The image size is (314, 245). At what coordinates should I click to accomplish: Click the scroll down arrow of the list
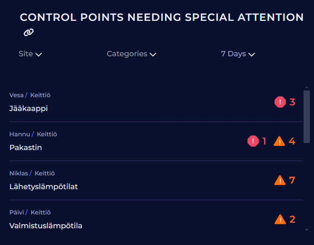pyautogui.click(x=307, y=230)
